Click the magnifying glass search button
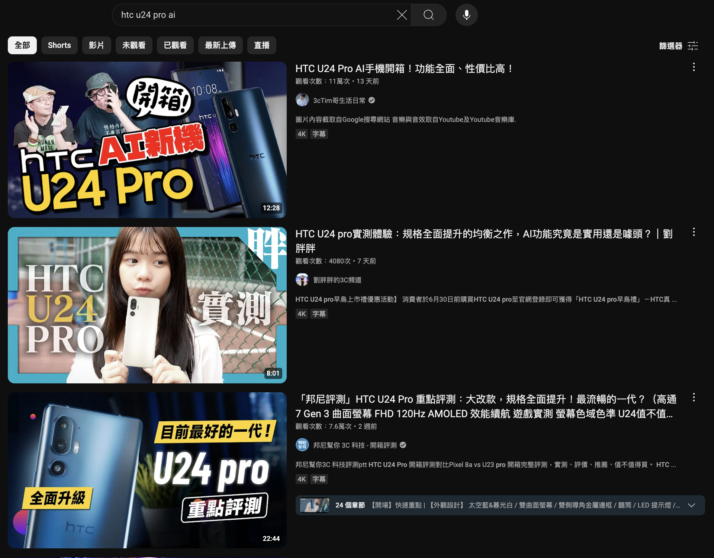The width and height of the screenshot is (714, 558). [428, 15]
